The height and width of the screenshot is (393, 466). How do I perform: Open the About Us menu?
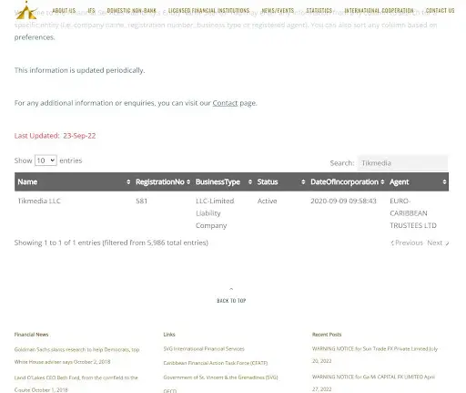[x=64, y=11]
